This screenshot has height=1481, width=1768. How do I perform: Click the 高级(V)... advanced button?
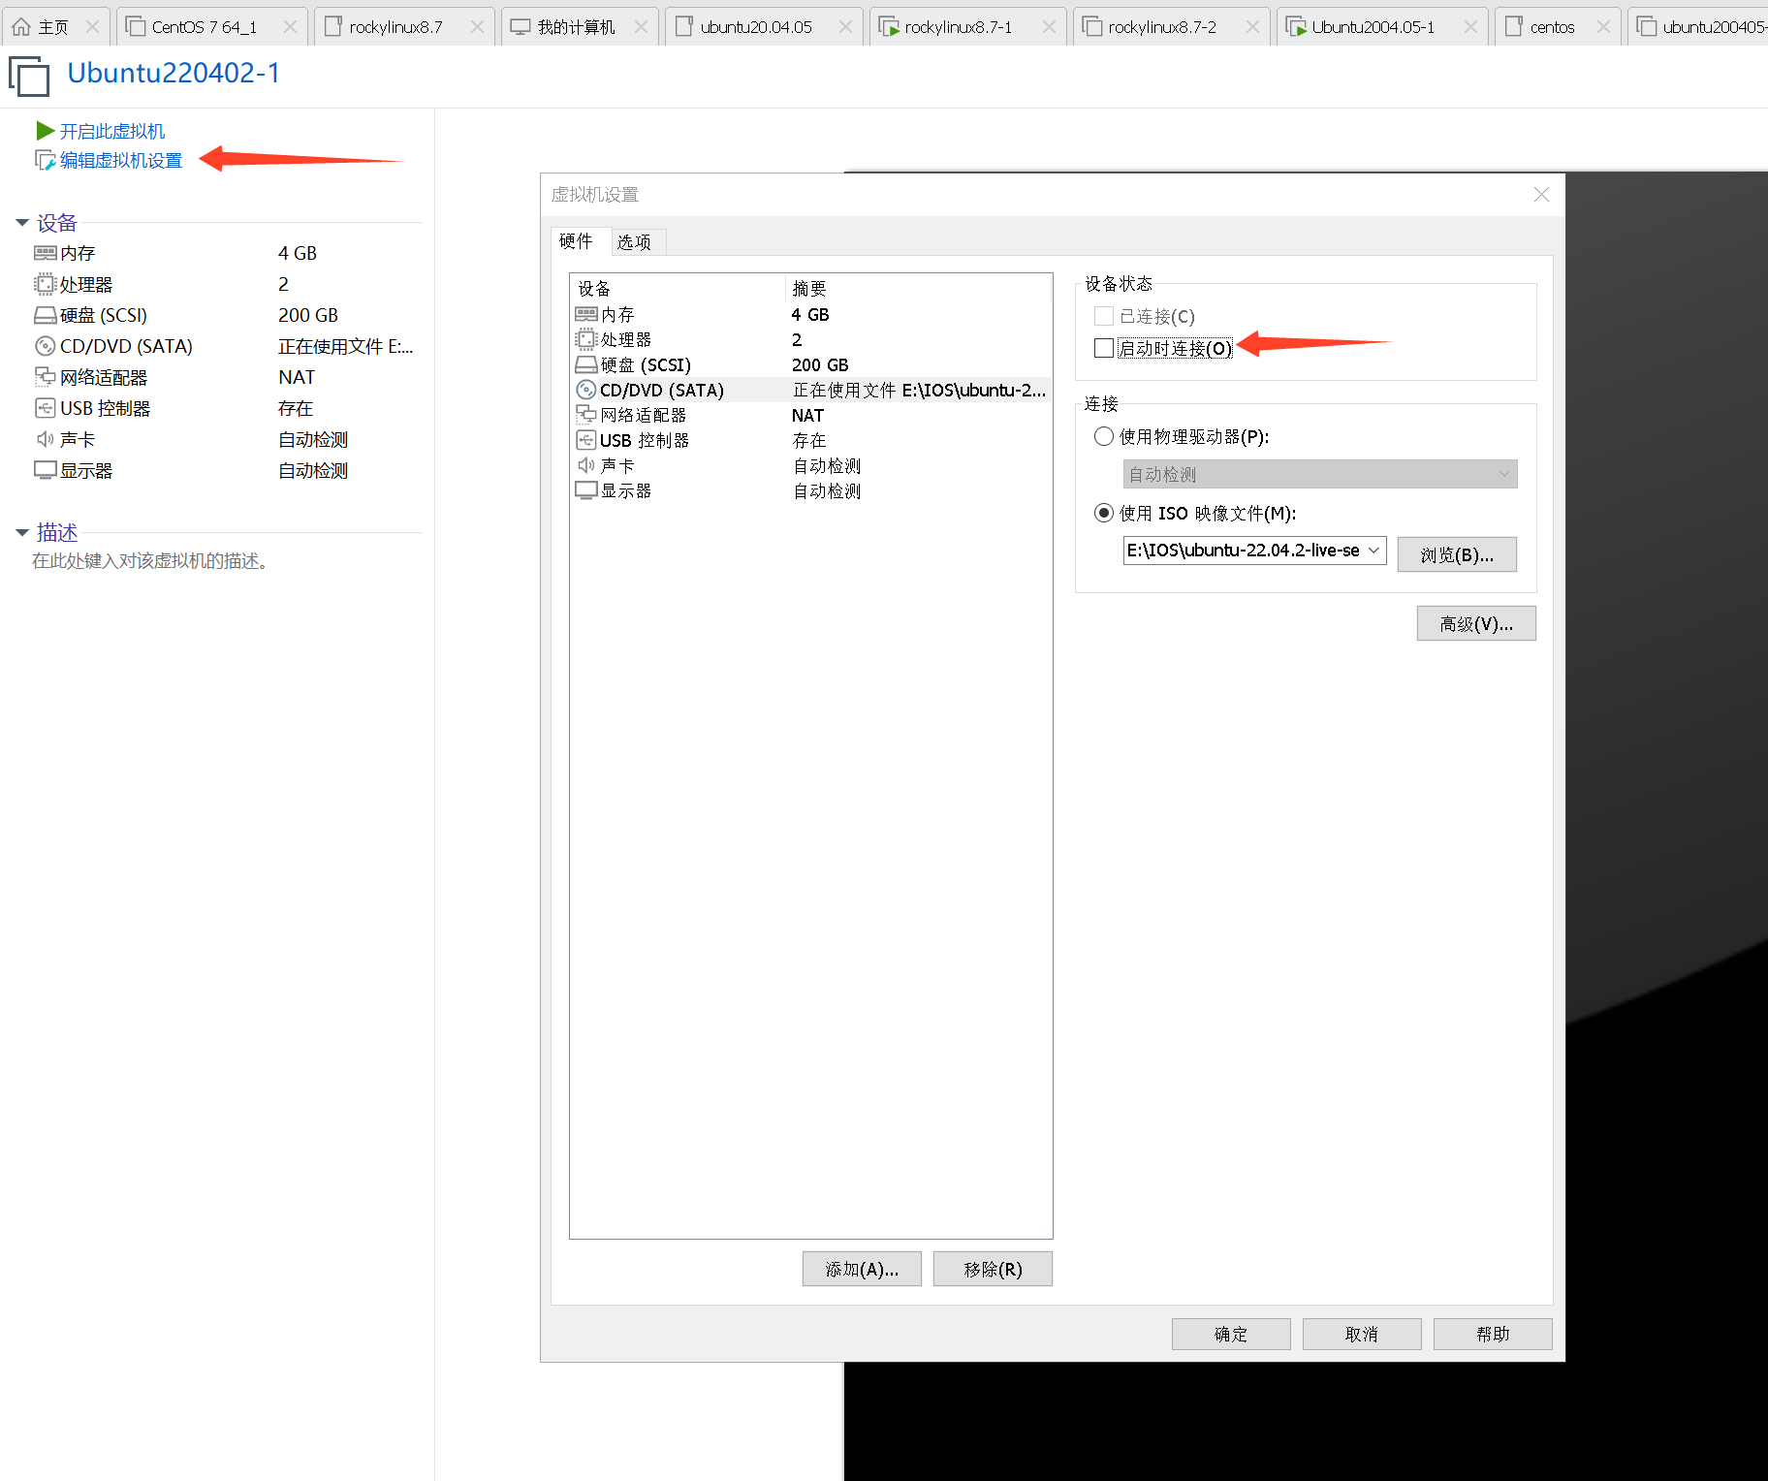1476,623
